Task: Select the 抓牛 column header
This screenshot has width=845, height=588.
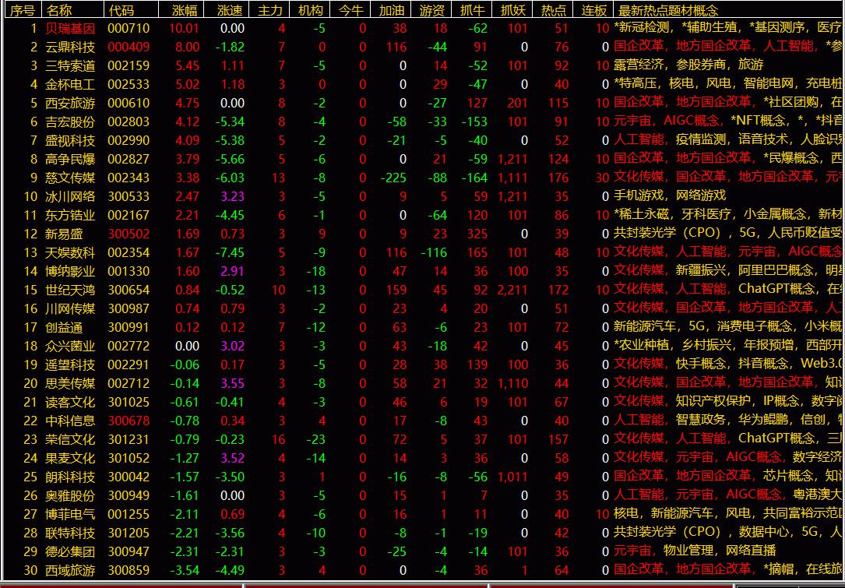Action: click(473, 9)
